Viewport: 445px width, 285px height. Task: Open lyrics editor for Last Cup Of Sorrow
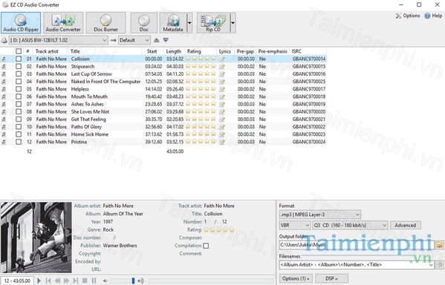pyautogui.click(x=222, y=74)
